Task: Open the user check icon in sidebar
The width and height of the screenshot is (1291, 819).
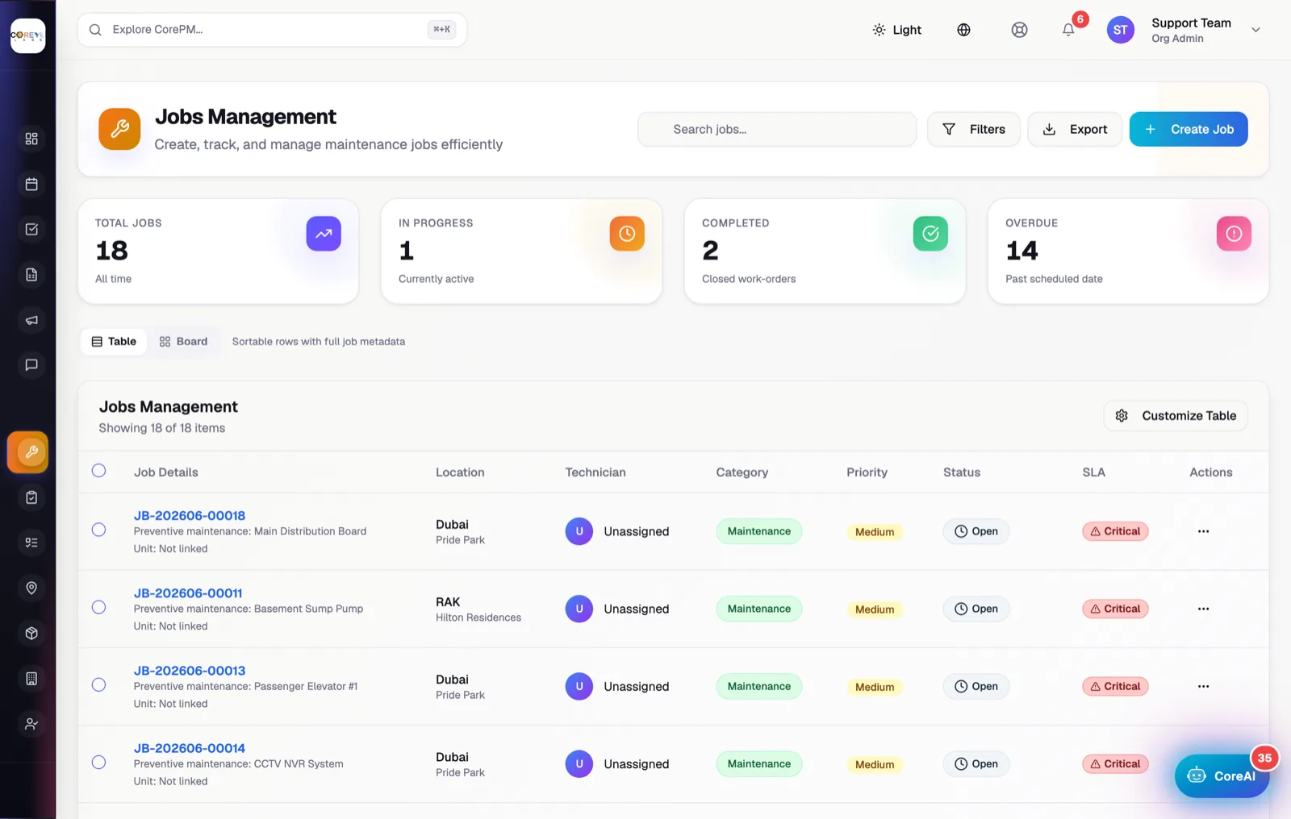Action: (x=31, y=724)
